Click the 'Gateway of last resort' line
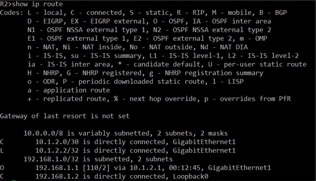The image size is (316, 181). [x=65, y=116]
